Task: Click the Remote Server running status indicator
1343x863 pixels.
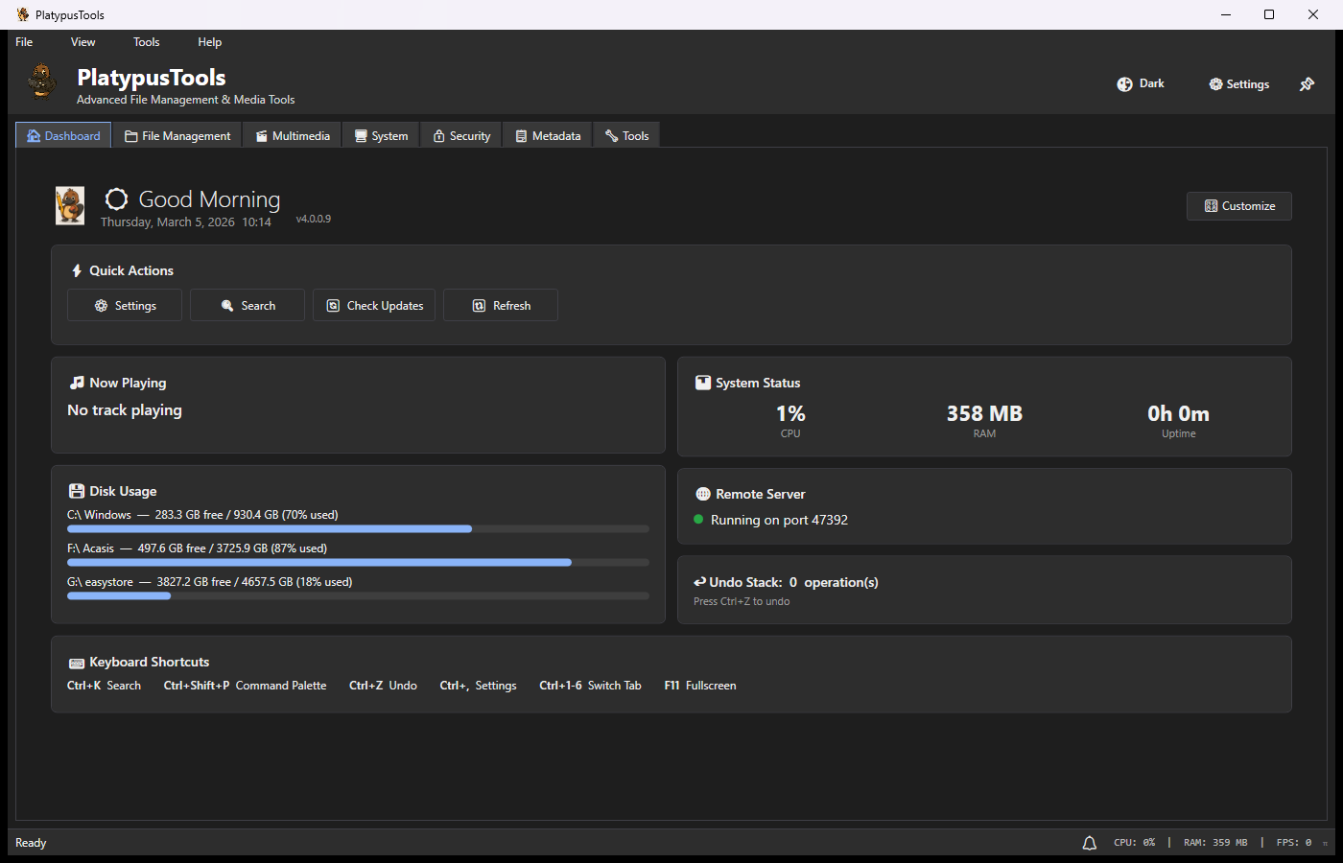Action: coord(699,520)
